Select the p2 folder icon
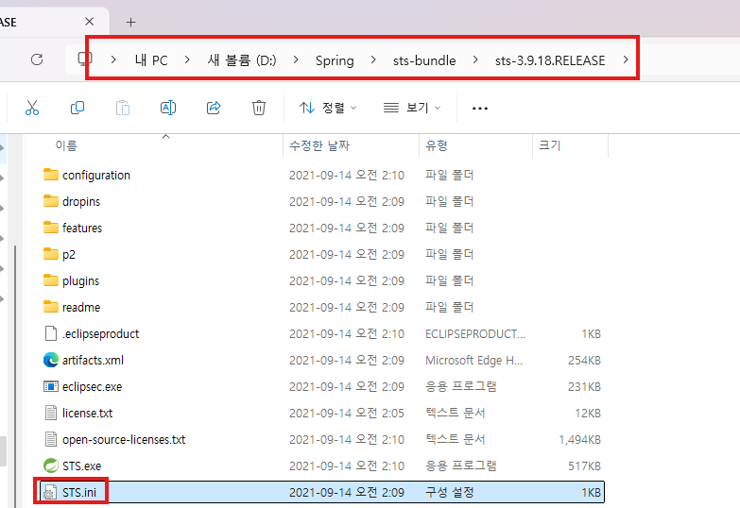The width and height of the screenshot is (740, 508). pos(50,254)
